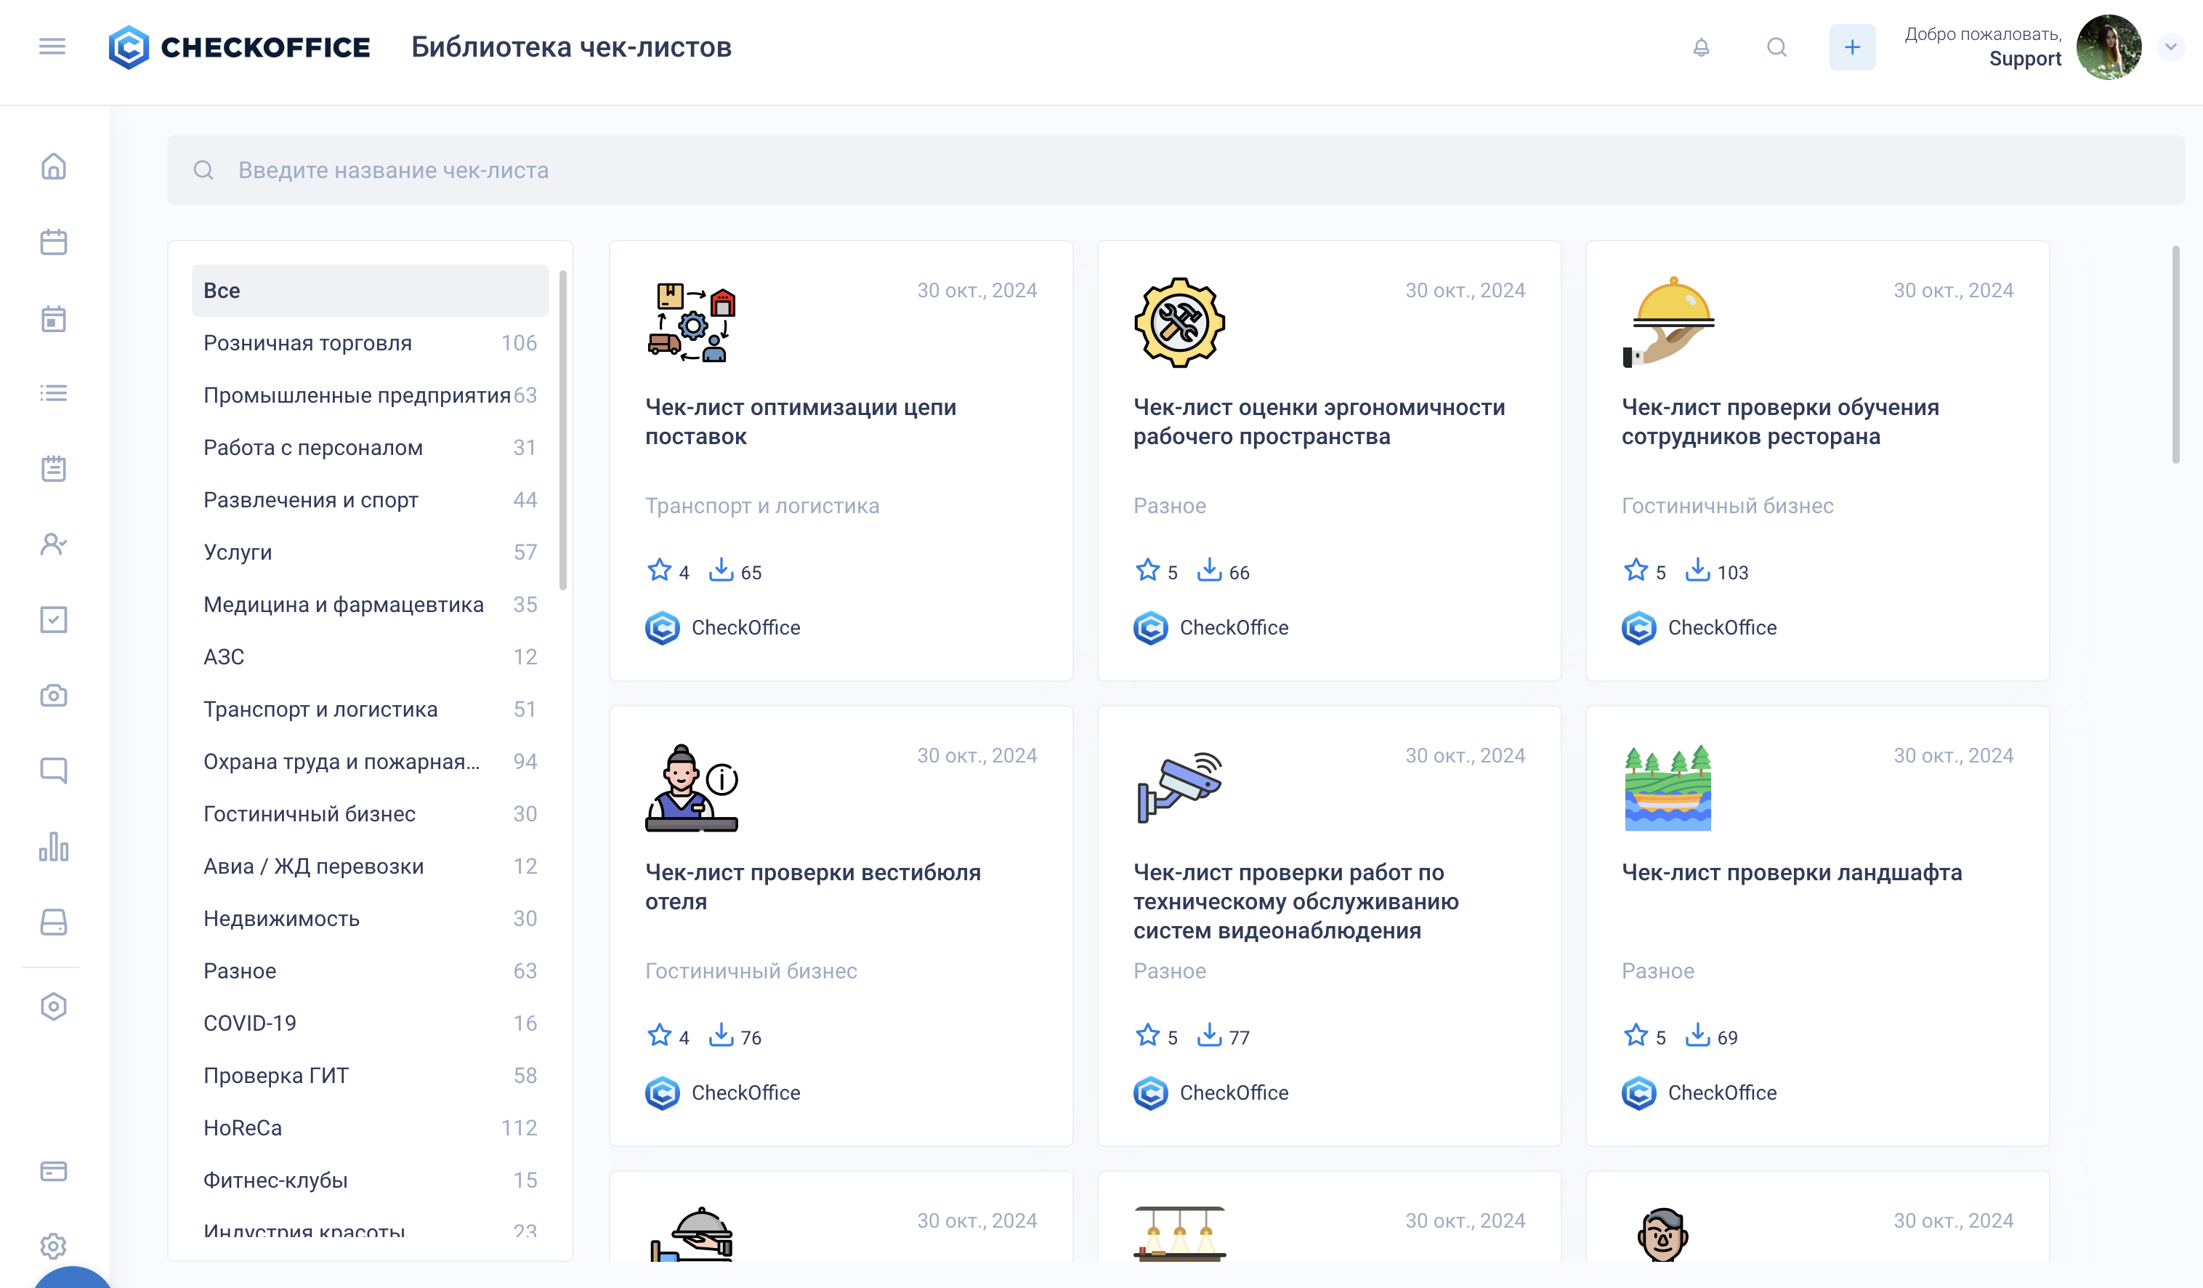Image resolution: width=2203 pixels, height=1288 pixels.
Task: Click download icon on hotel lobby checklist
Action: [x=720, y=1037]
